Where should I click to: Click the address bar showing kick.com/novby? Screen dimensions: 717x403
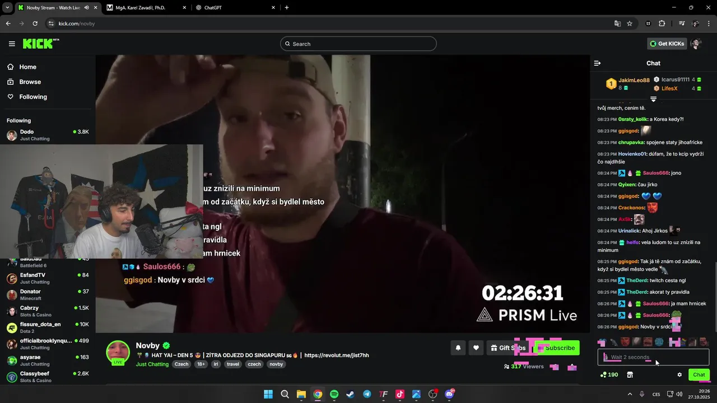[330, 24]
